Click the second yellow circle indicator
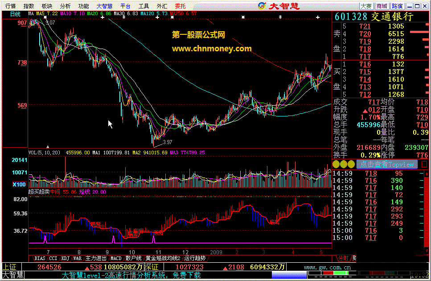 tap(344, 165)
